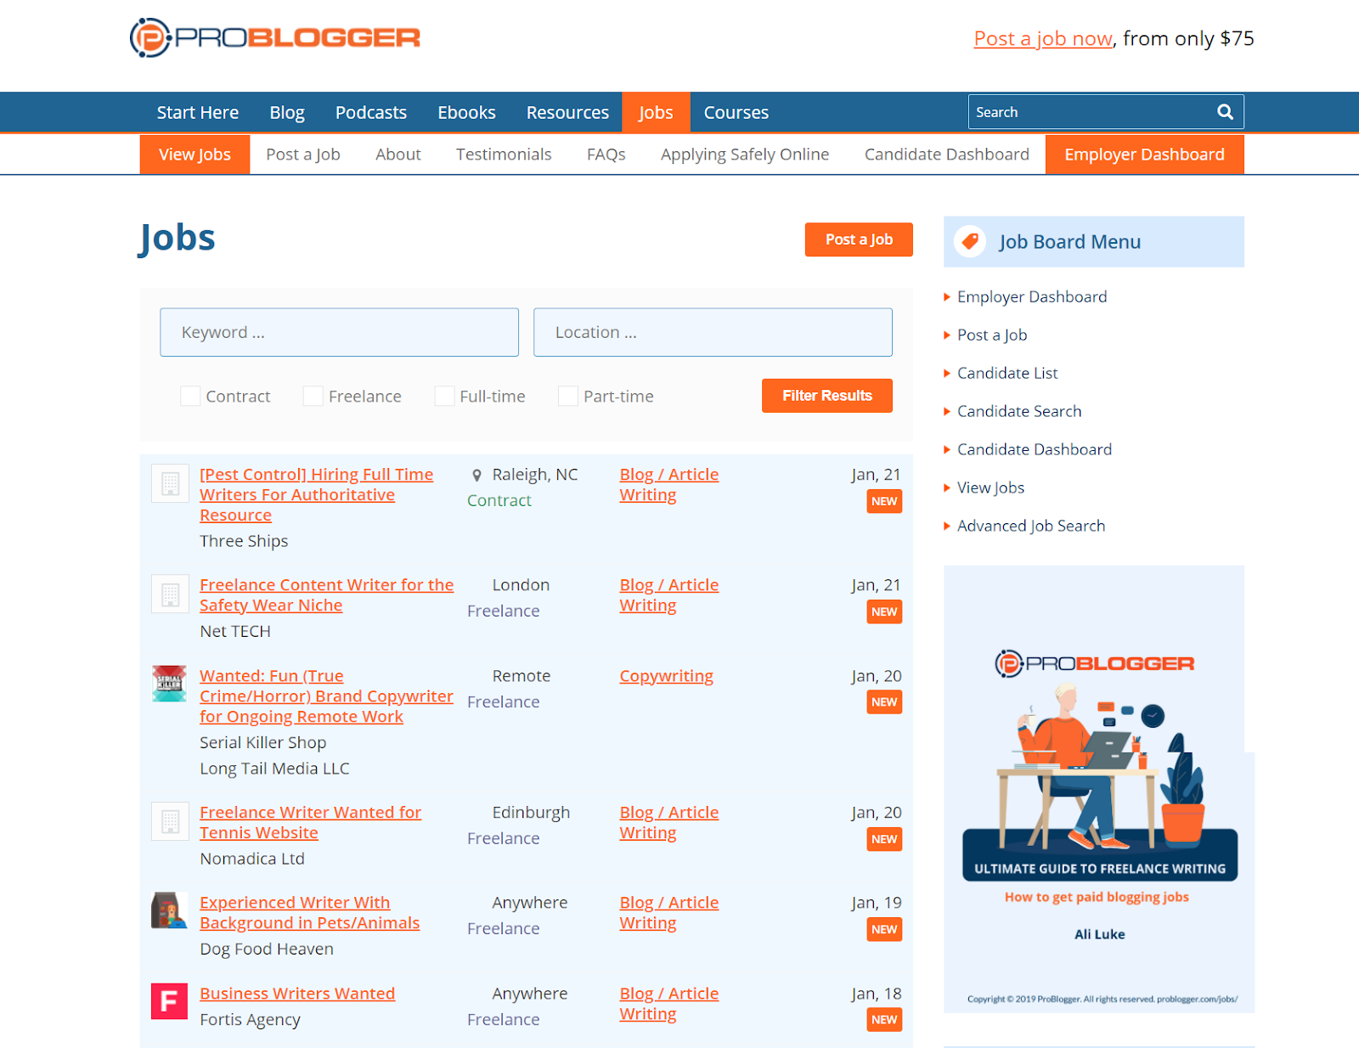Open Applying Safely Online page
The width and height of the screenshot is (1359, 1048).
click(745, 155)
